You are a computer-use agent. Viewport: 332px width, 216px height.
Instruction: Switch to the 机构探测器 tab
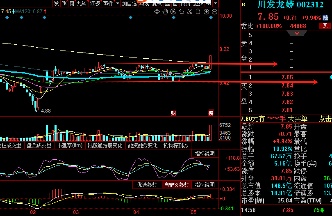coord(175,145)
